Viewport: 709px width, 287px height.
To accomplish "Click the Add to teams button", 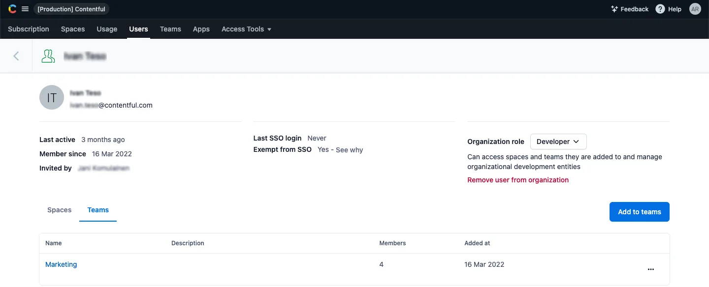I will (640, 212).
